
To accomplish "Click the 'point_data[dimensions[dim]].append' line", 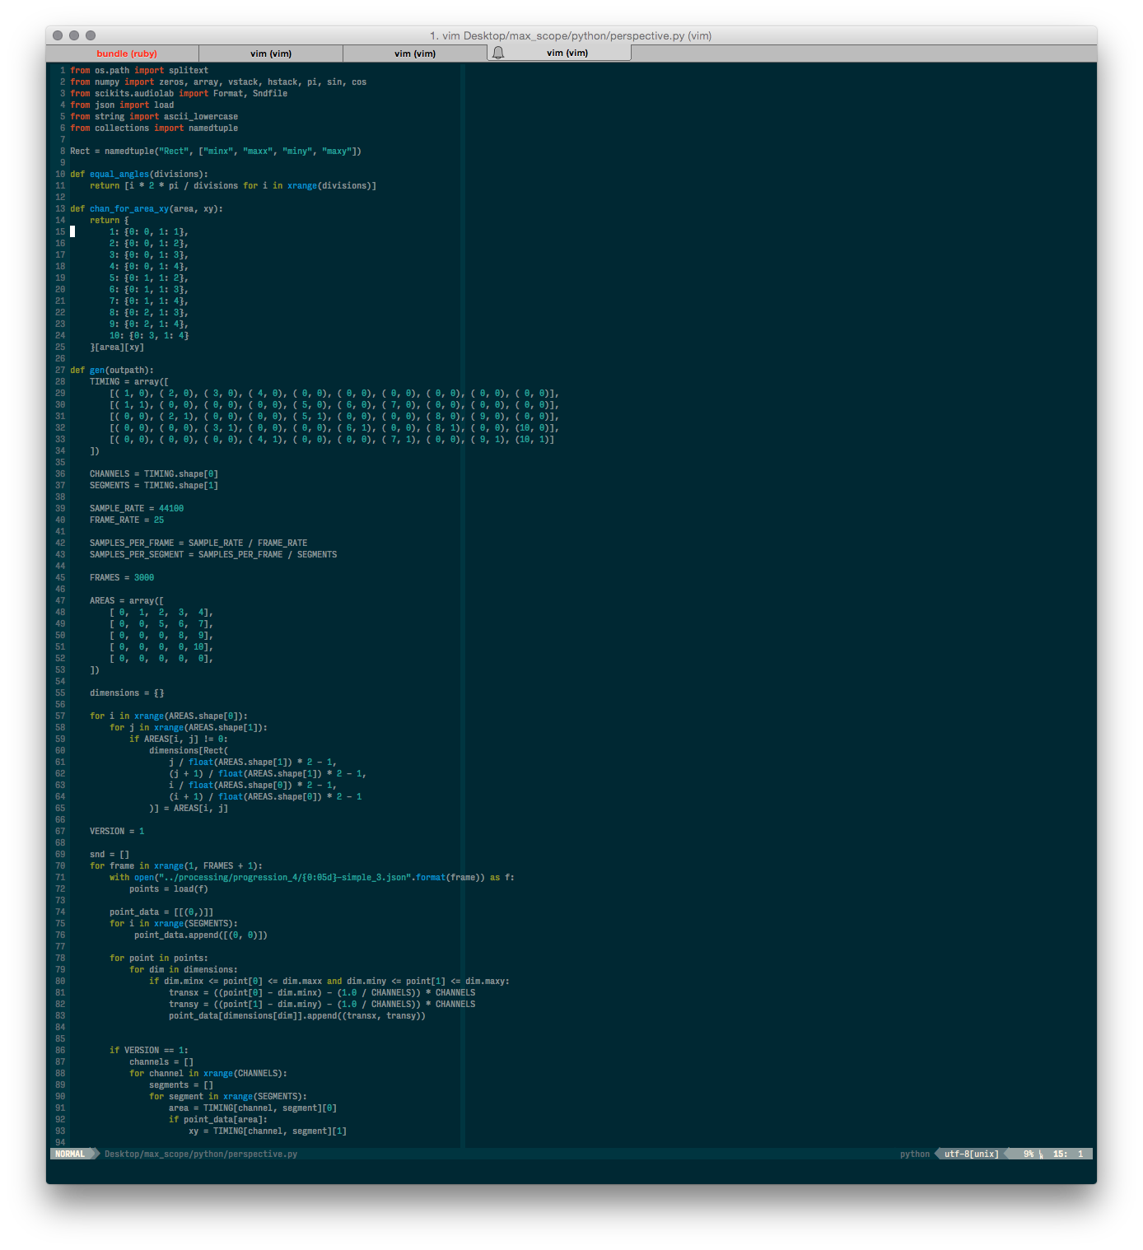I will [x=297, y=1016].
